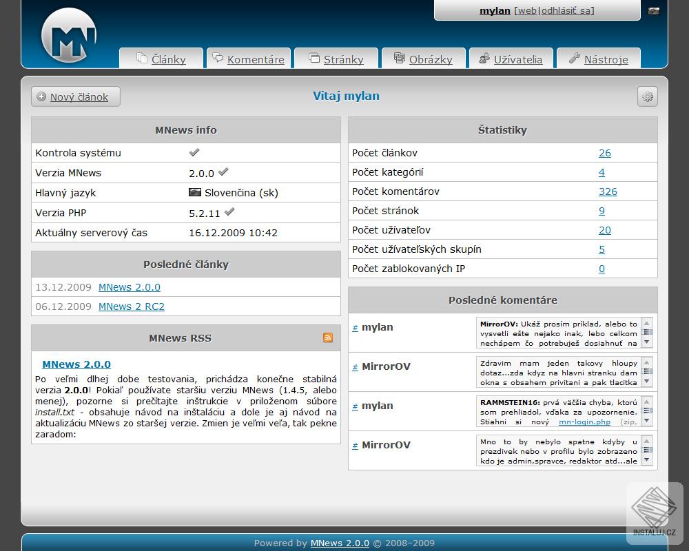The height and width of the screenshot is (551, 689).
Task: Click the down arrow of the first MirrorOV comment's scrollbar
Action: [x=647, y=382]
